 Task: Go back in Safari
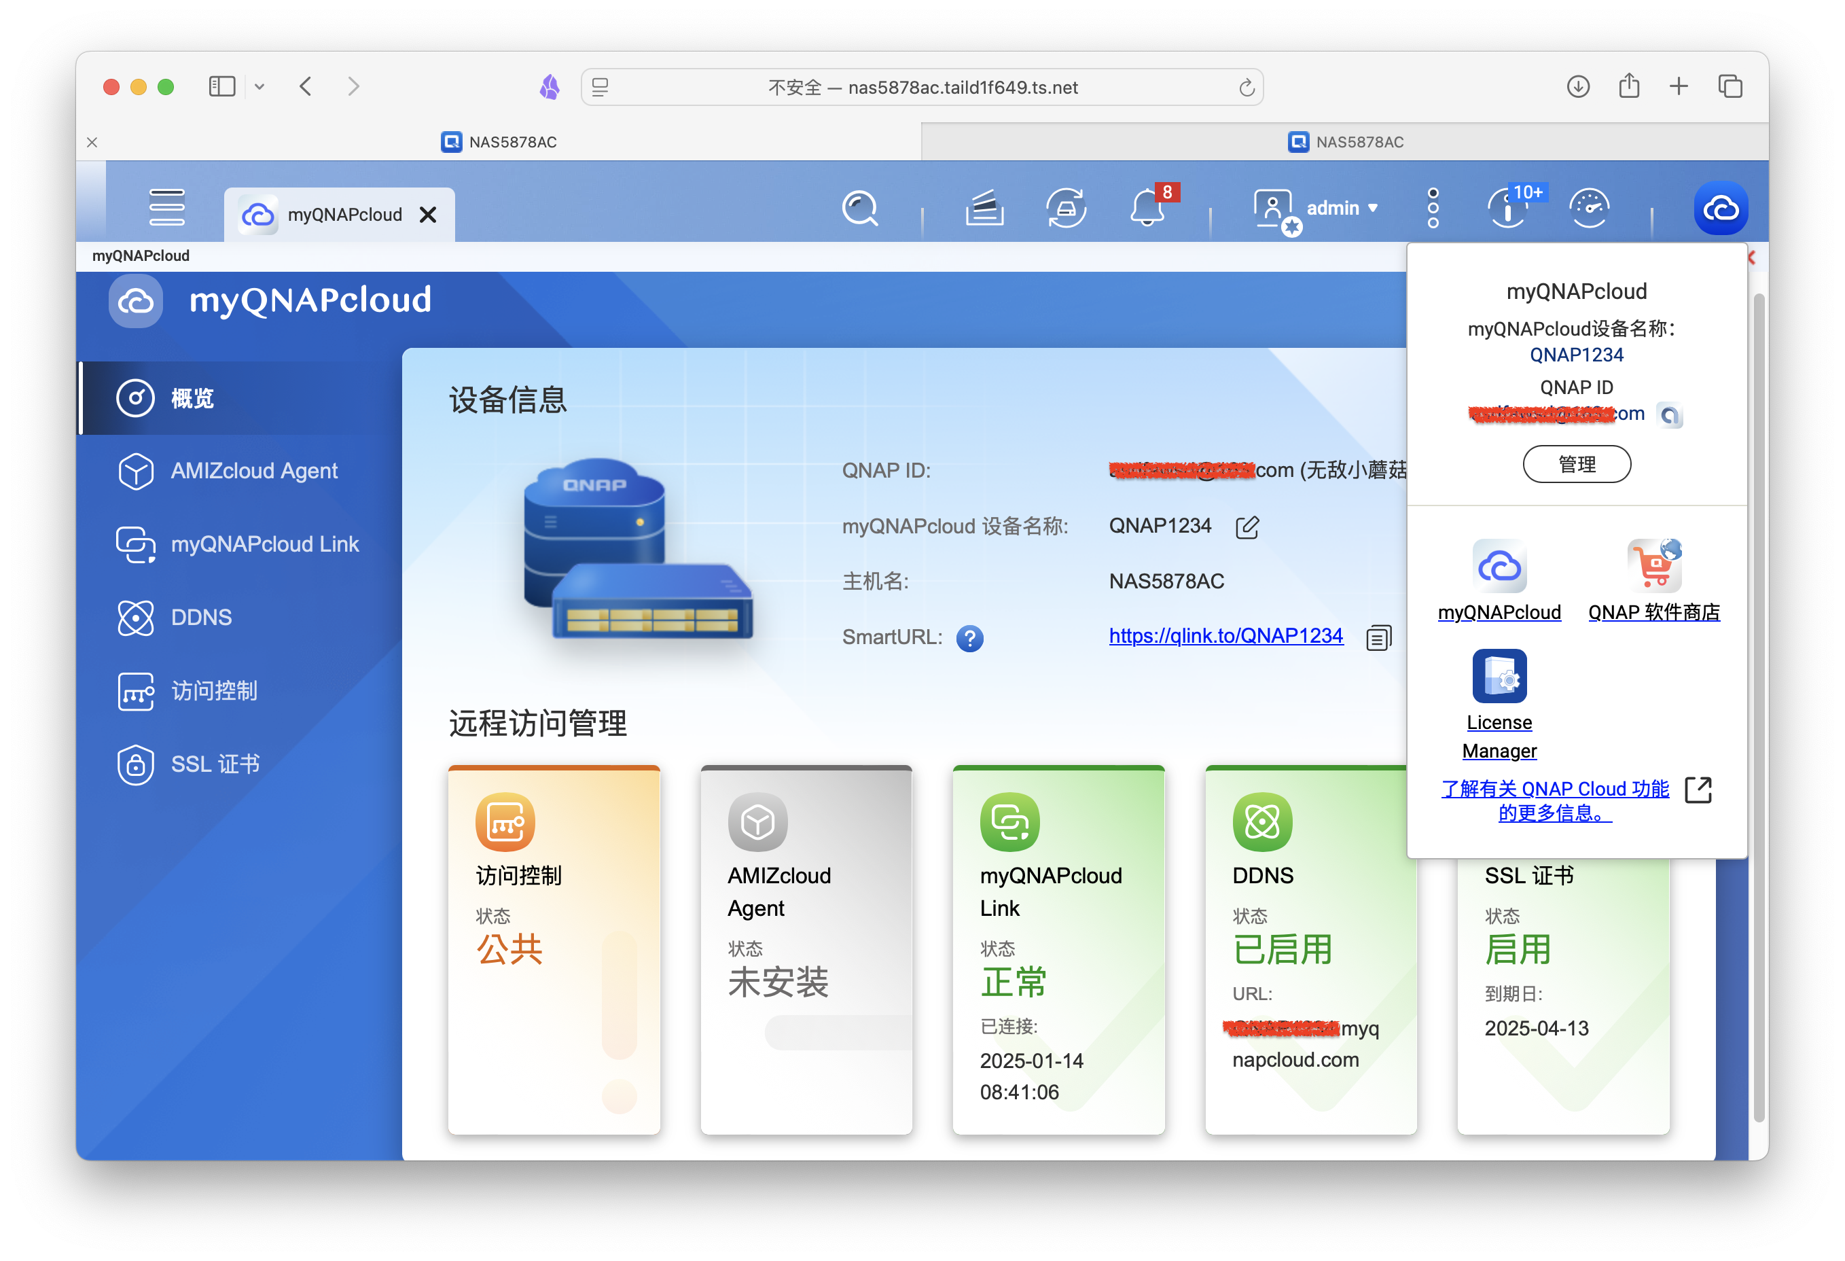[x=306, y=86]
